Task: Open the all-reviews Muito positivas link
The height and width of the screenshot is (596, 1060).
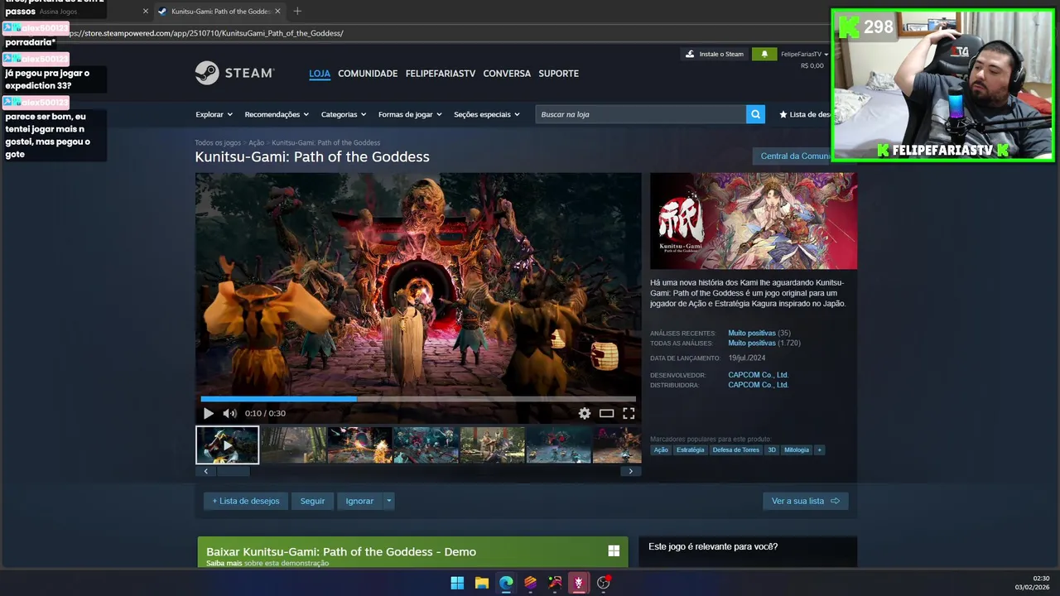Action: click(x=751, y=343)
